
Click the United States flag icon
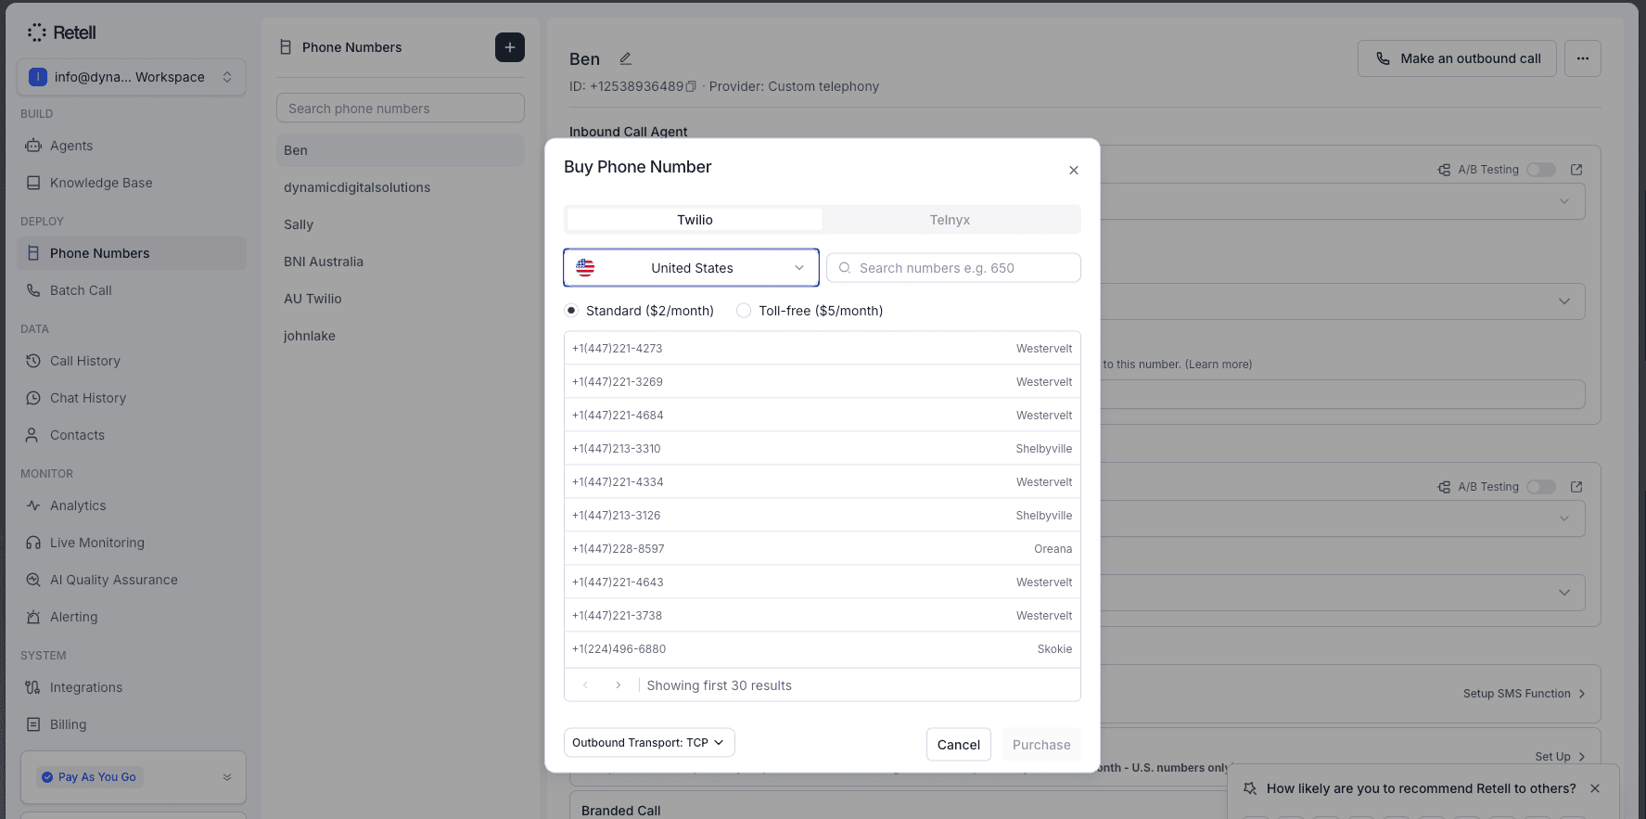tap(585, 268)
